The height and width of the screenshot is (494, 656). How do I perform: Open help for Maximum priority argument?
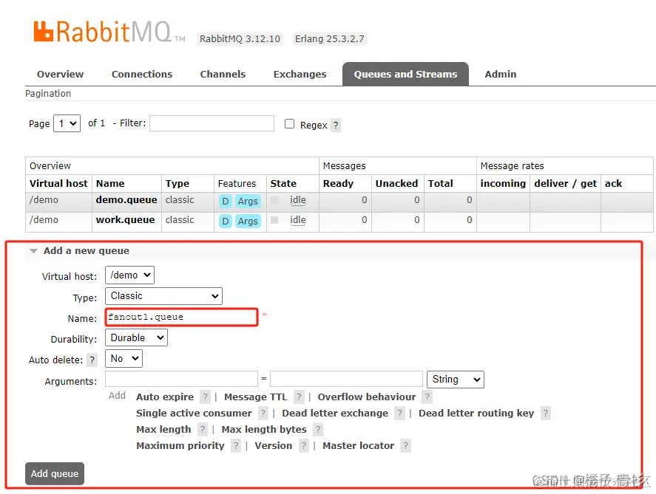coord(235,445)
